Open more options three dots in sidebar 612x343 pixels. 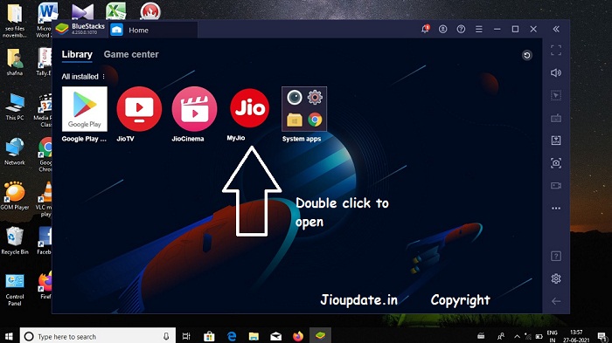click(x=556, y=208)
